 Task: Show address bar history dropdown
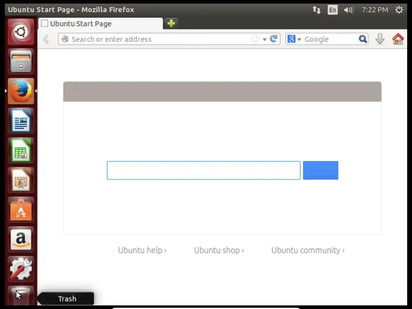[264, 39]
